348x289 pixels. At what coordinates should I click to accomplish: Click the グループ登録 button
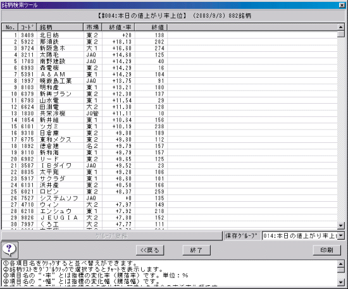(111, 236)
